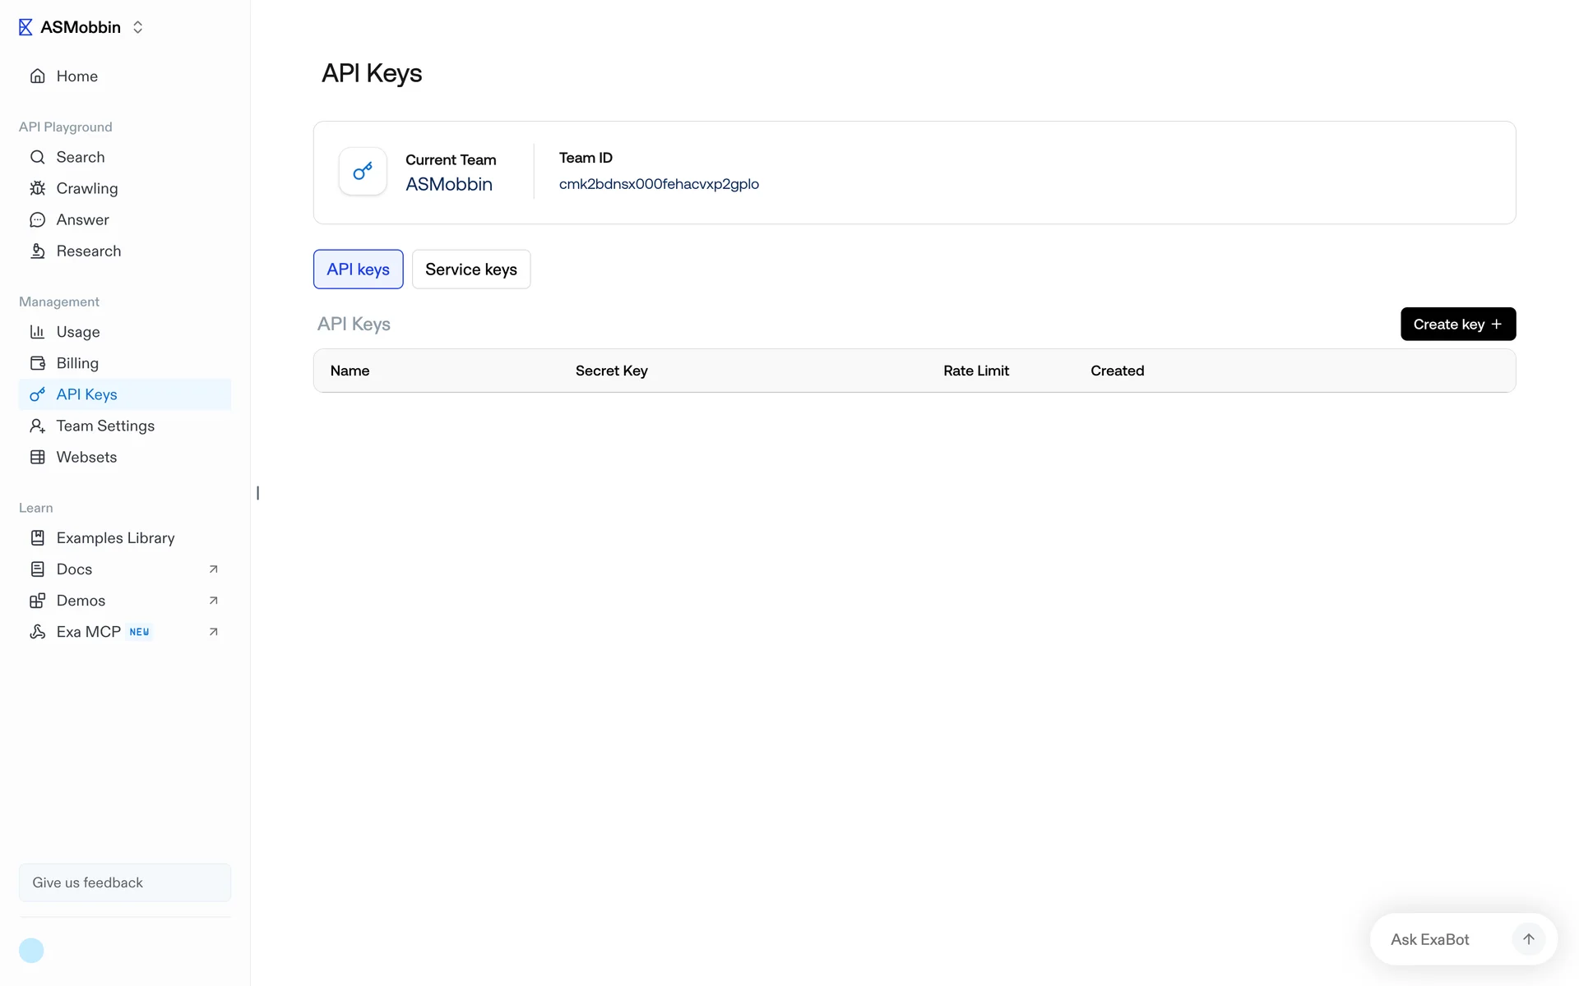Select the API keys tab
This screenshot has height=986, width=1579.
click(358, 270)
